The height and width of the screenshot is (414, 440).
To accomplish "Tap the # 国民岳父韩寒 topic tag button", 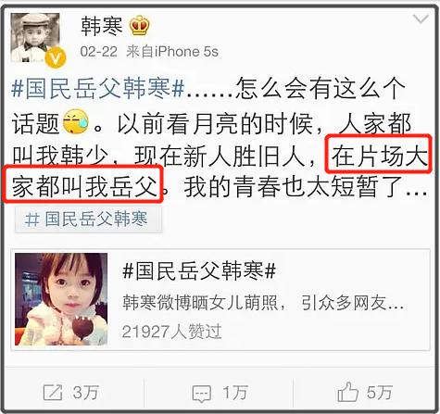I will 89,220.
